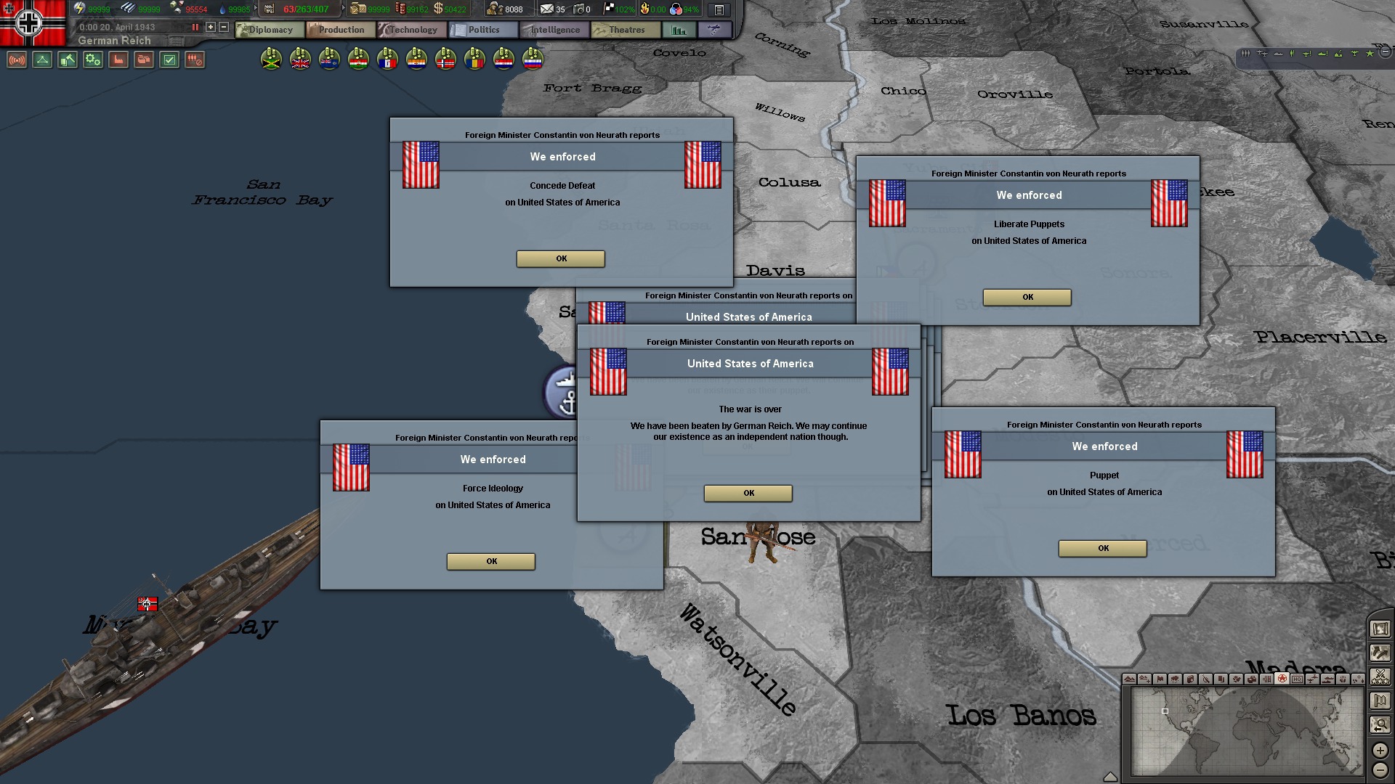Screen dimensions: 1395x784
Task: Zoom out using minimap minus button
Action: point(1380,770)
